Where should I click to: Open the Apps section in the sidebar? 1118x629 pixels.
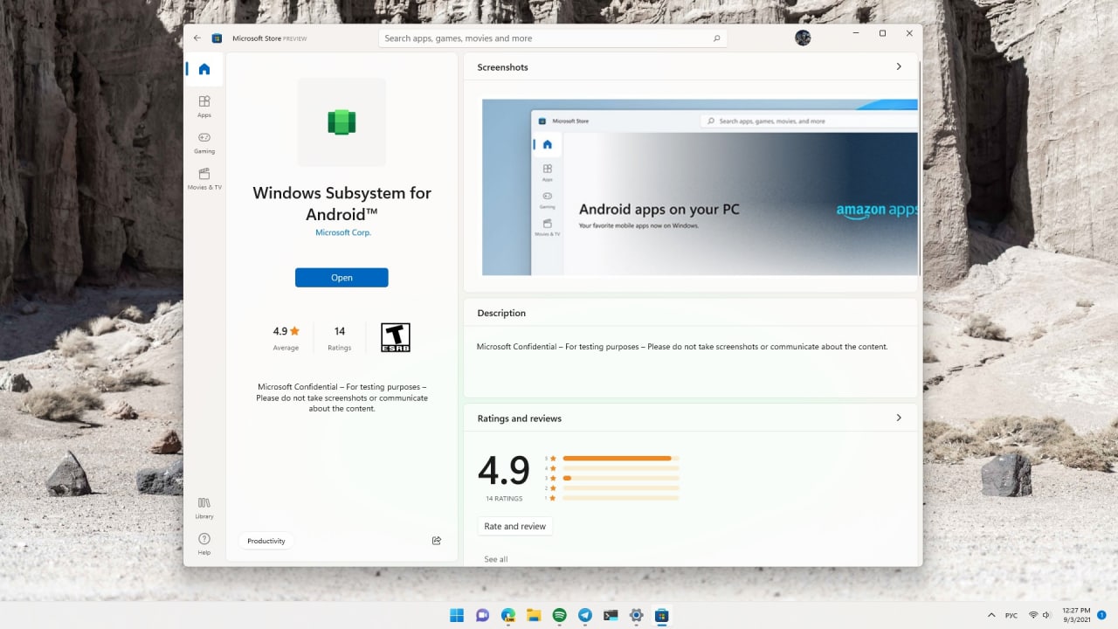204,107
